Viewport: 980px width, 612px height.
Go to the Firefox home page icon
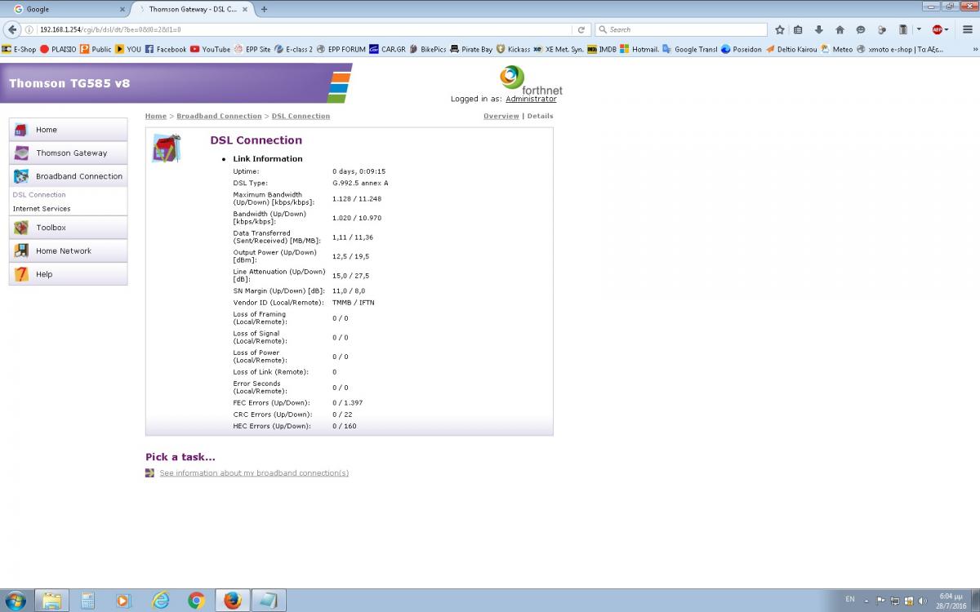[x=840, y=29]
